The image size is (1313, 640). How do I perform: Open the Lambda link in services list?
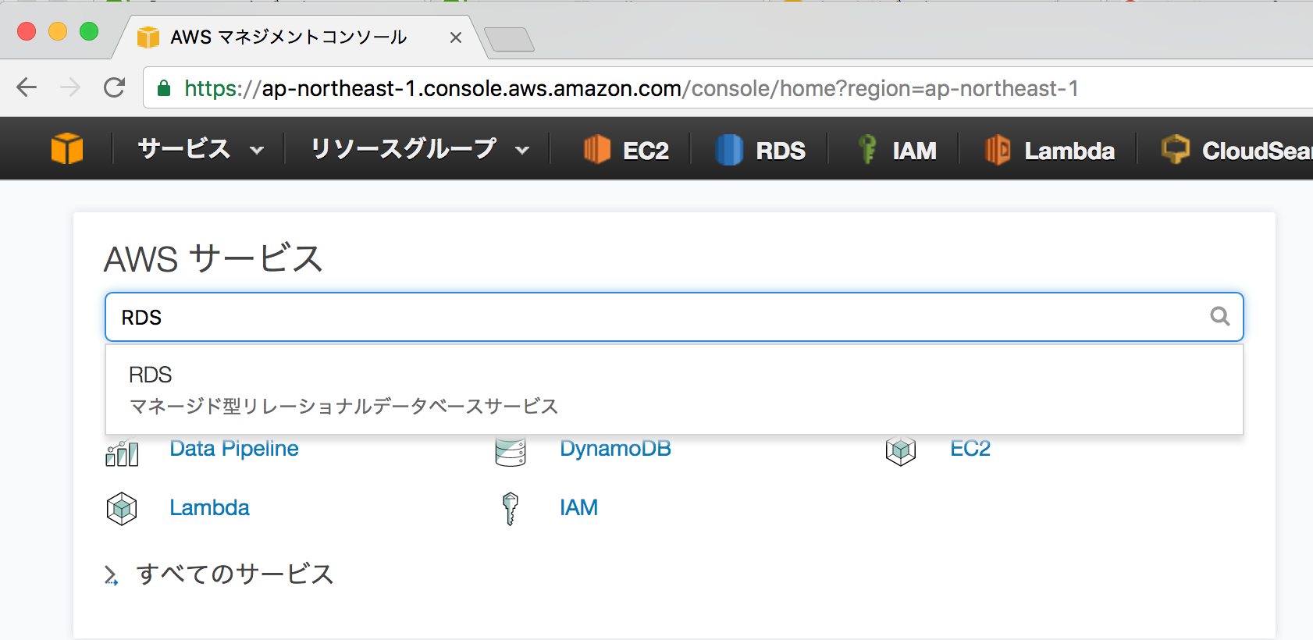click(x=209, y=507)
